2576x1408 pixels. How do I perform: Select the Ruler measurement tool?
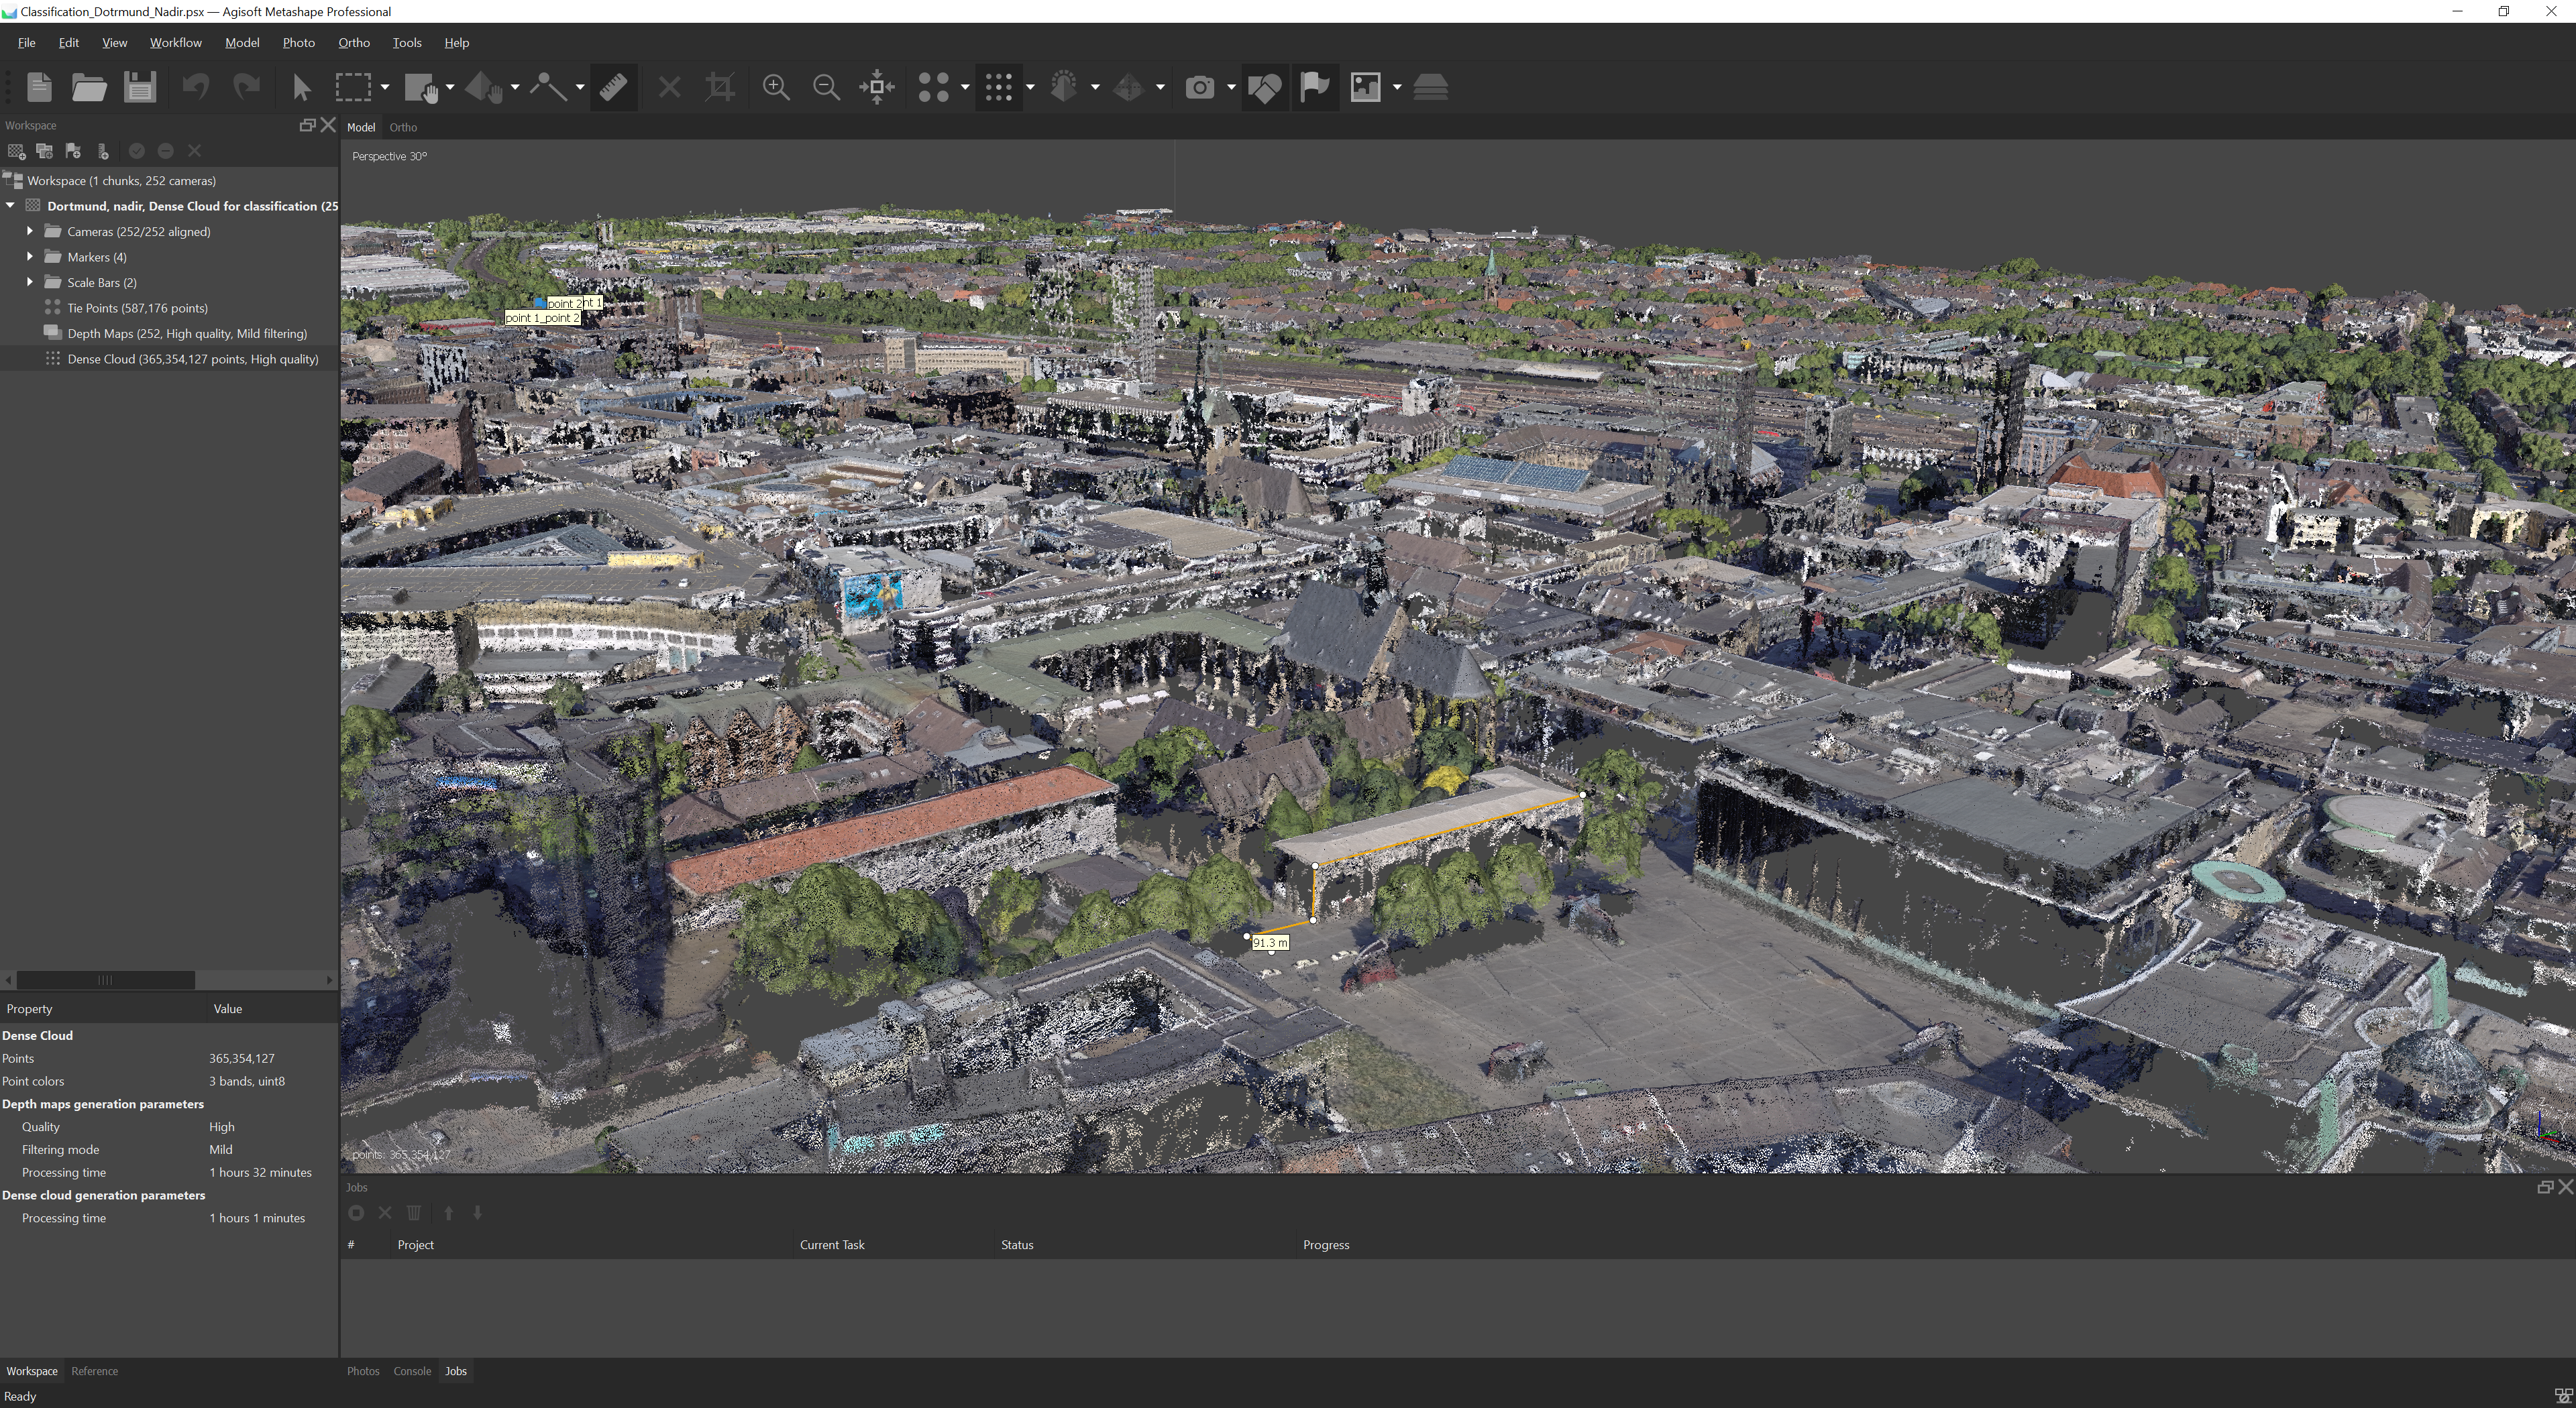click(613, 87)
